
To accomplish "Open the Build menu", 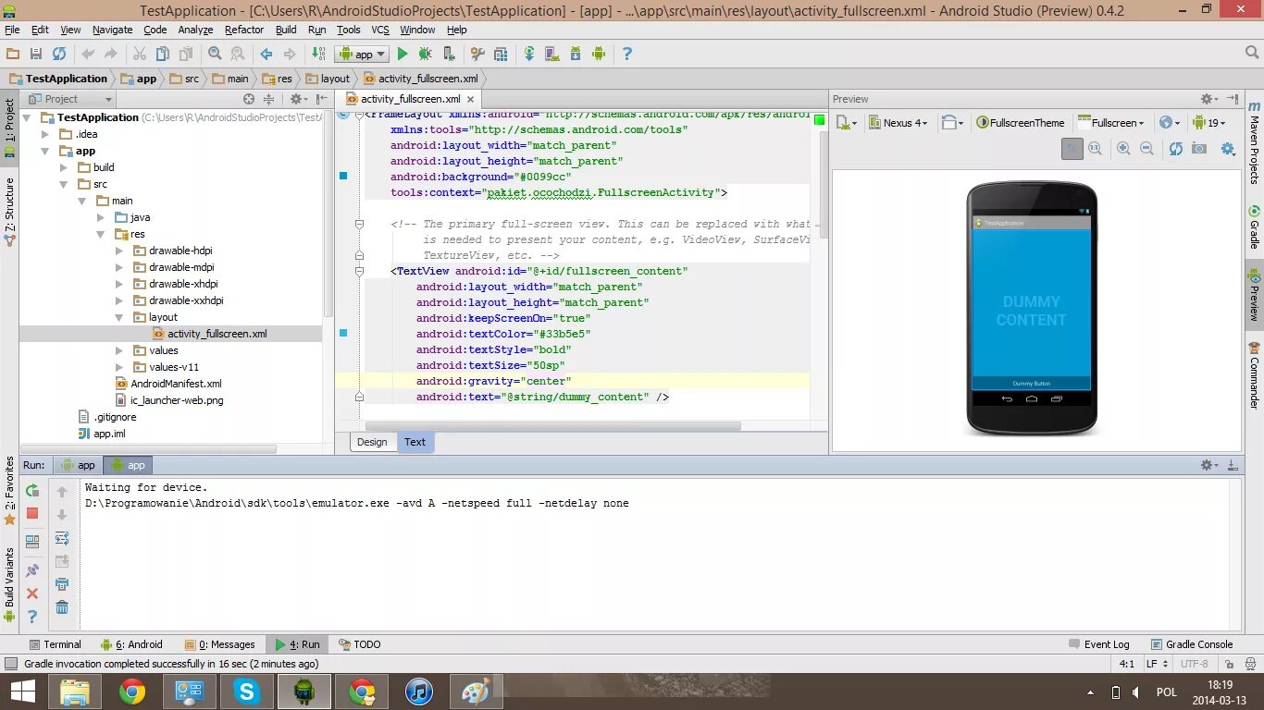I will coord(286,30).
